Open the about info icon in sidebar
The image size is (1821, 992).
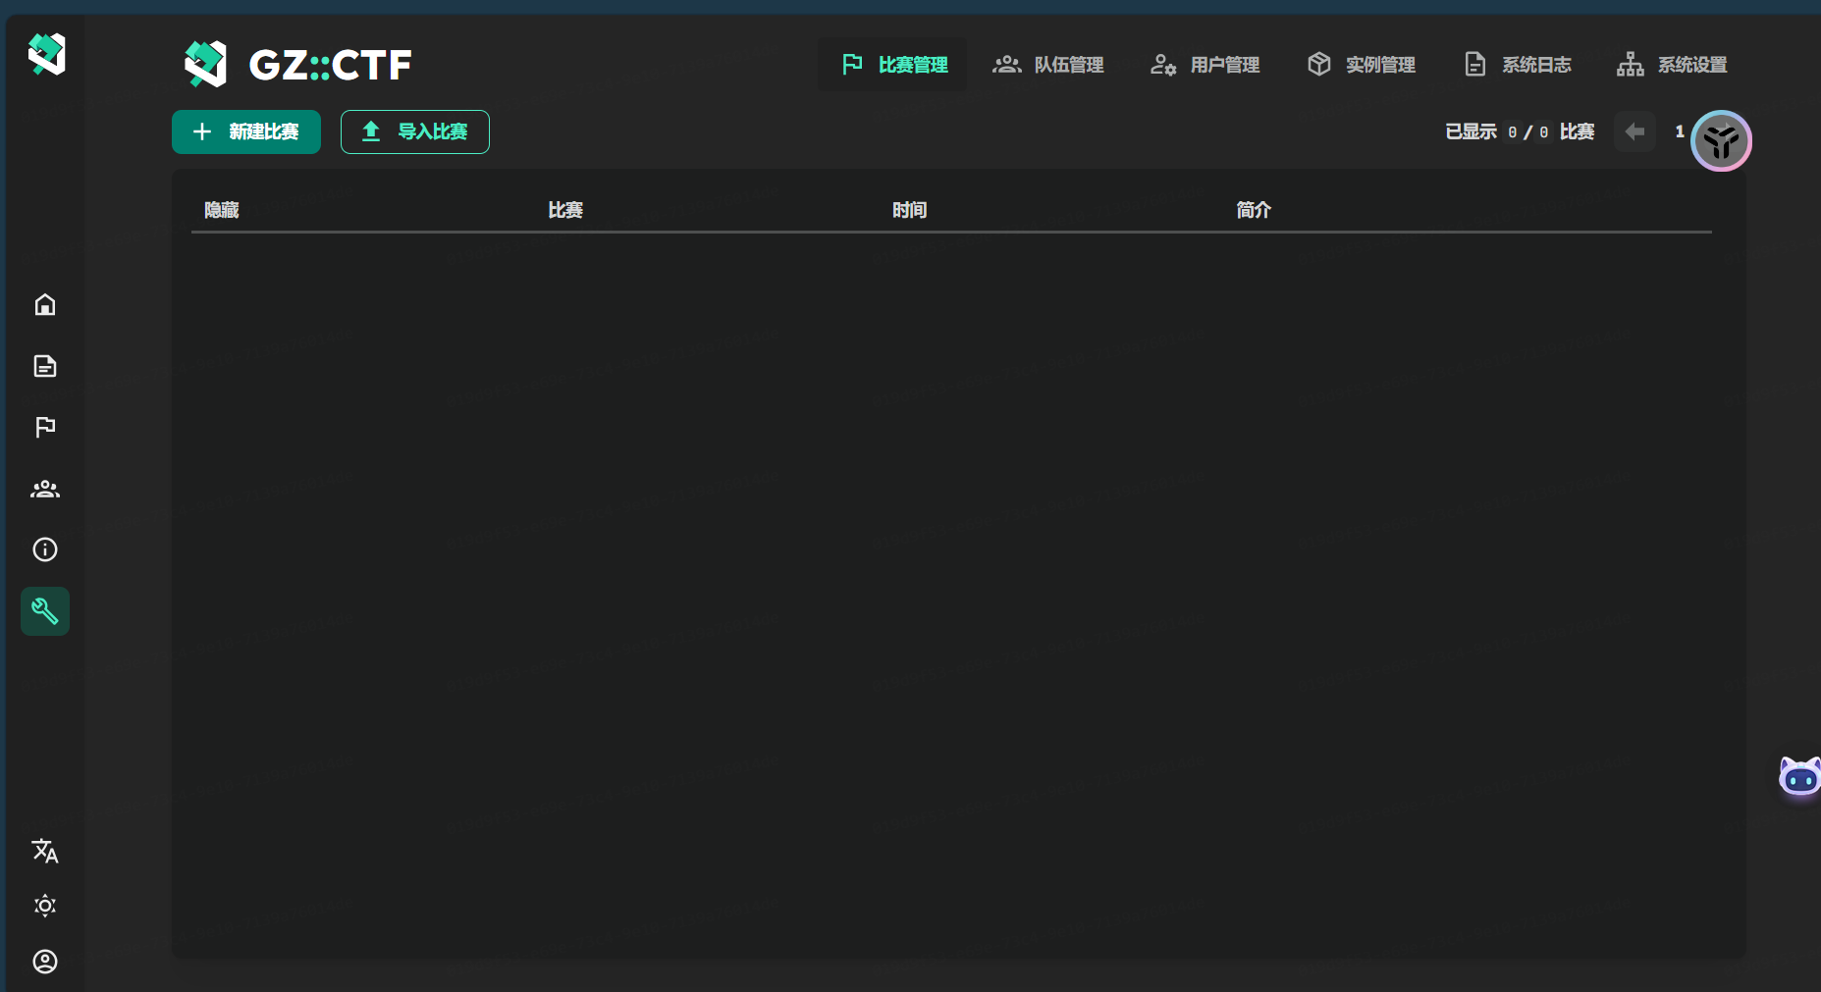pos(45,549)
